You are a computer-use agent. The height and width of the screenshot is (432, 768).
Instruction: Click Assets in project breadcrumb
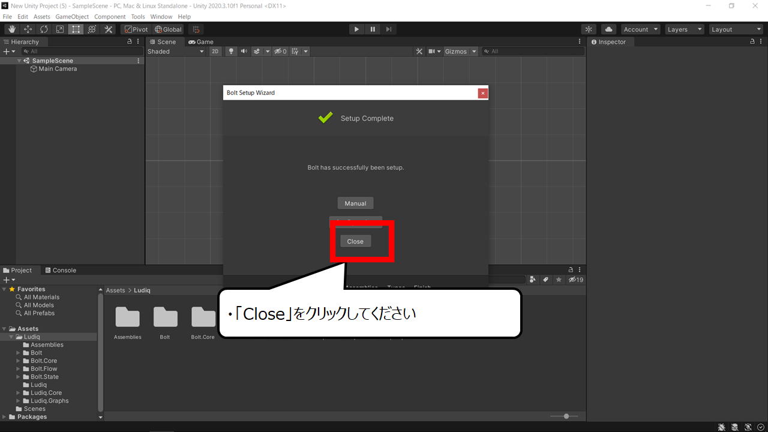click(115, 290)
